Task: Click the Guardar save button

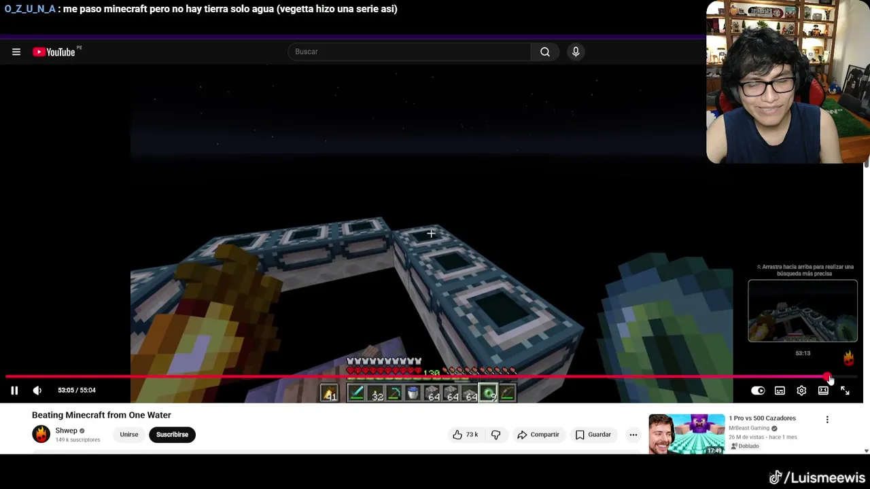Action: point(593,435)
